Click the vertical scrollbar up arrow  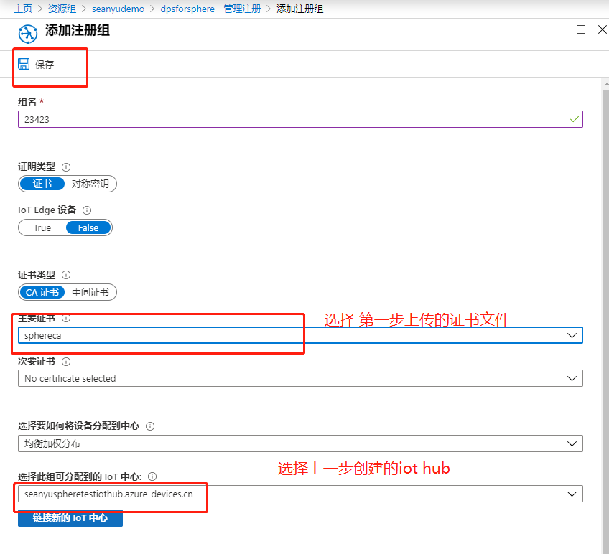coord(606,84)
